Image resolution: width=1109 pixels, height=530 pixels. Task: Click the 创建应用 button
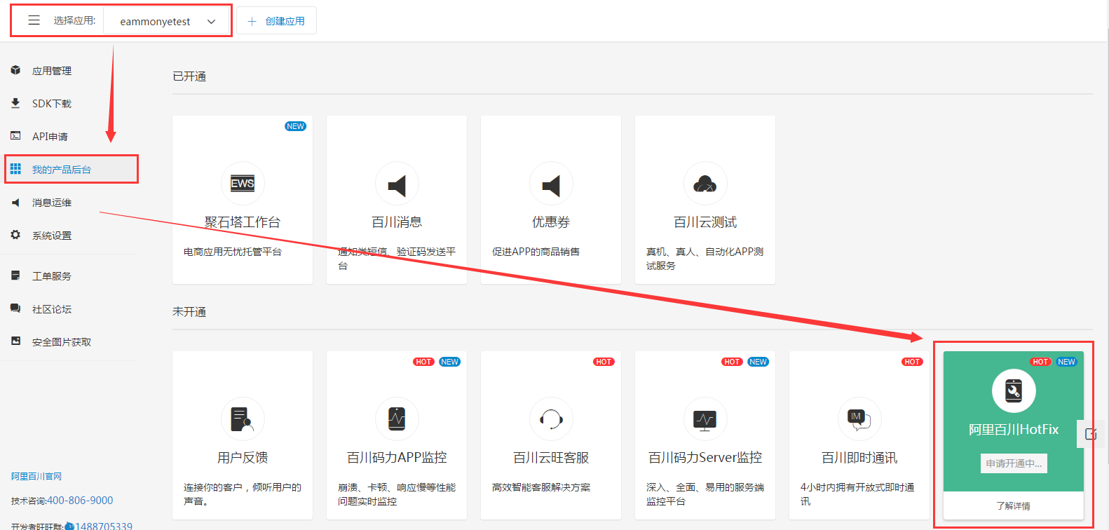click(x=276, y=21)
